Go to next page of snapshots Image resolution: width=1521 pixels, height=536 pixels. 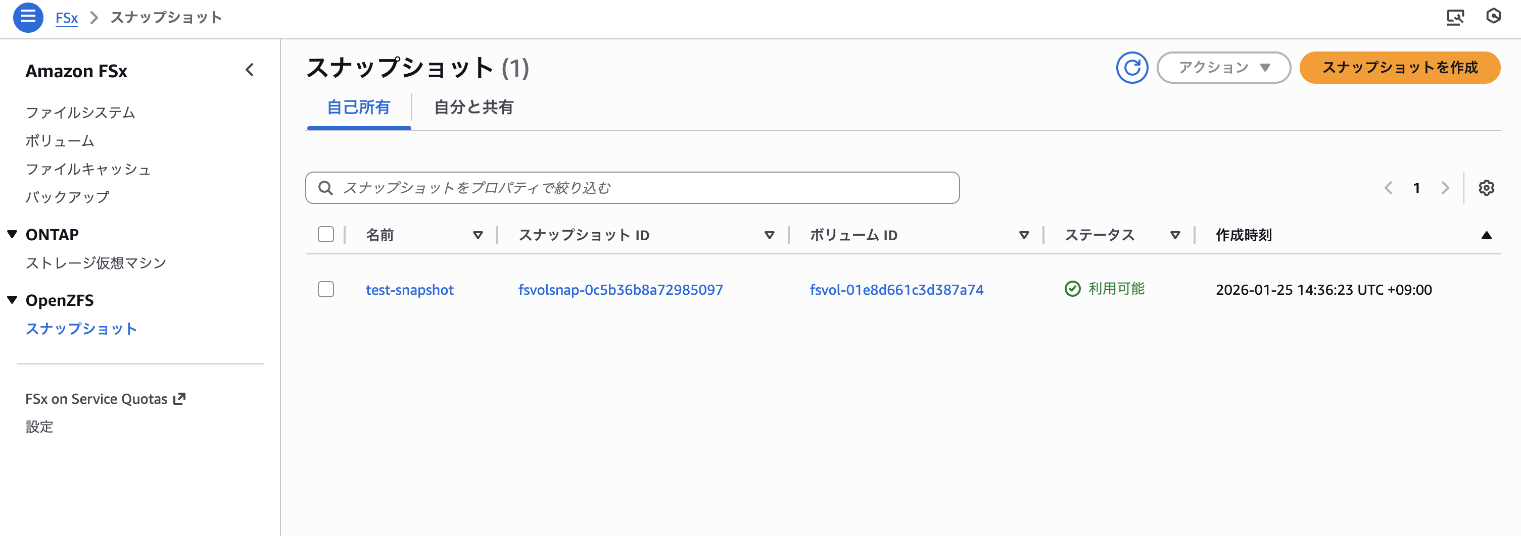pyautogui.click(x=1445, y=188)
